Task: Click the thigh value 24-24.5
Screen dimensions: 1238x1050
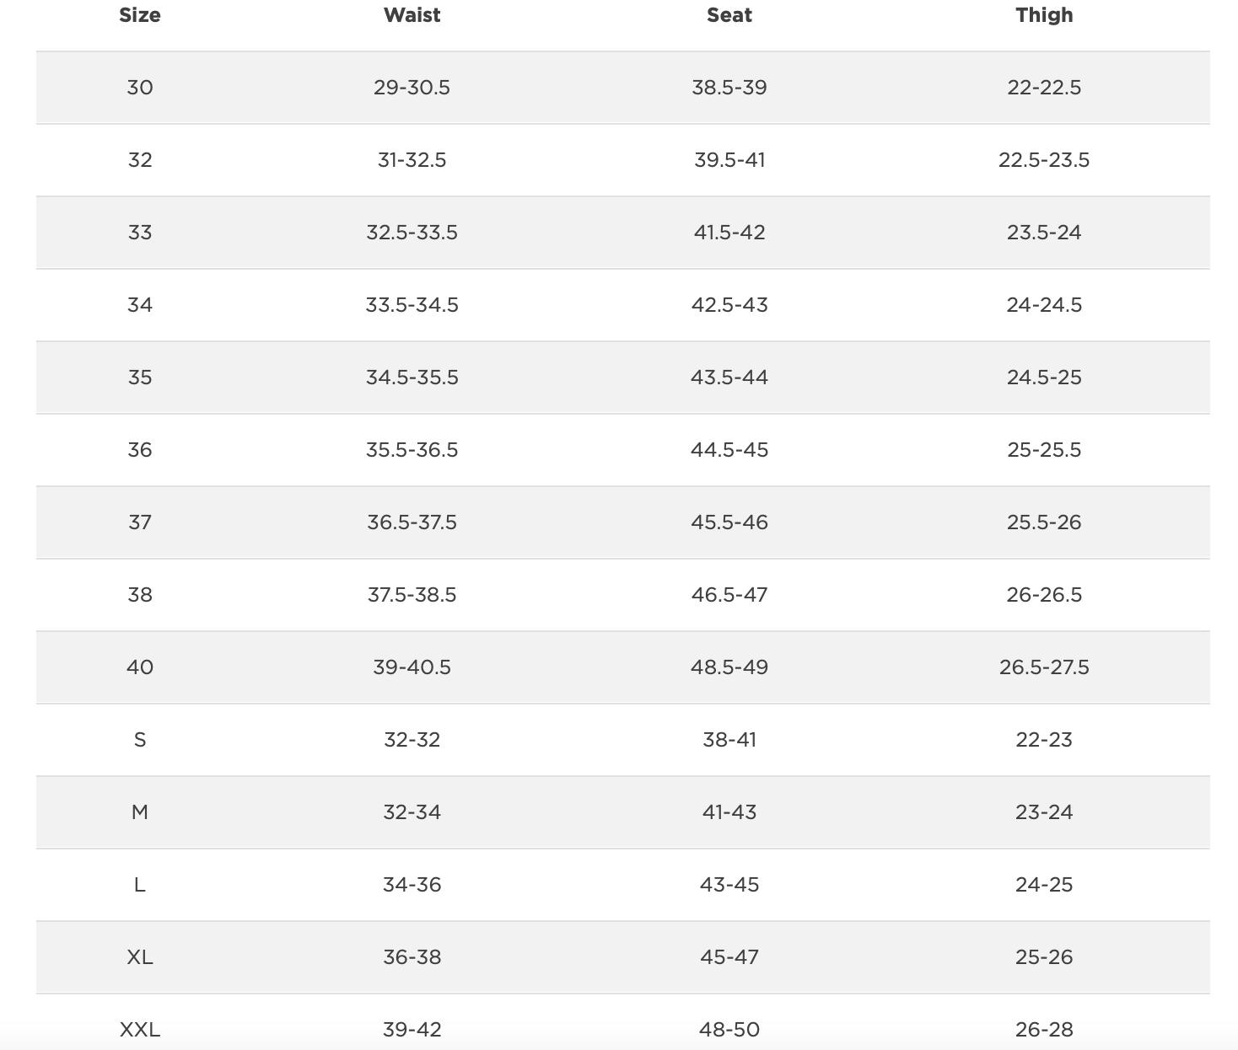Action: (x=1044, y=305)
